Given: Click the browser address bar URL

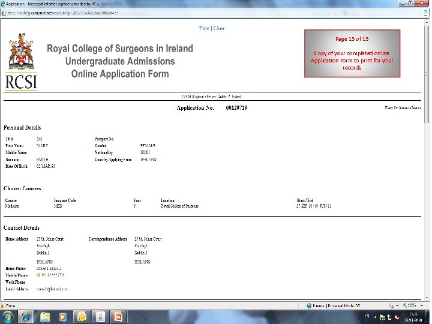Looking at the screenshot, I should pos(63,13).
